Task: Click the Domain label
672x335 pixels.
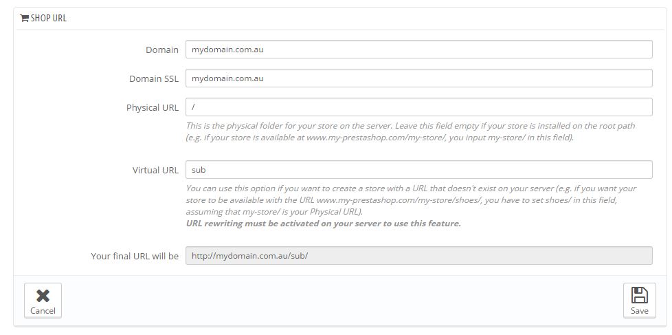Action: tap(161, 50)
